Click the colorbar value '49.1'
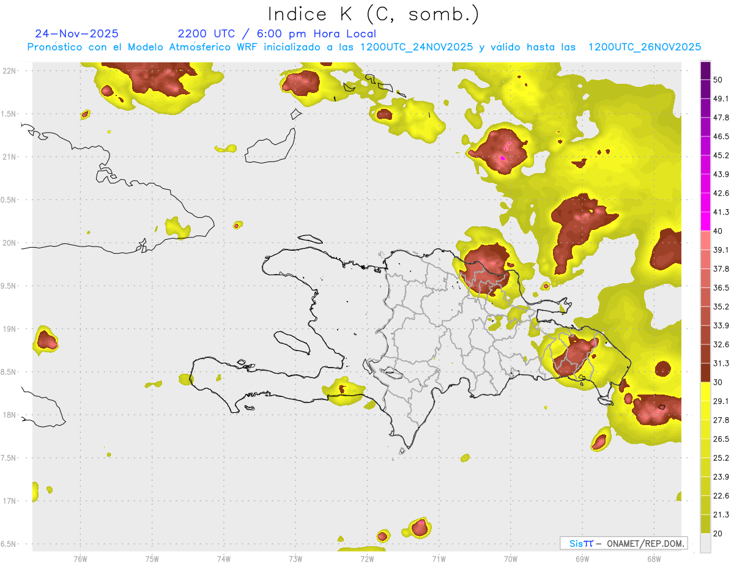 click(x=721, y=98)
